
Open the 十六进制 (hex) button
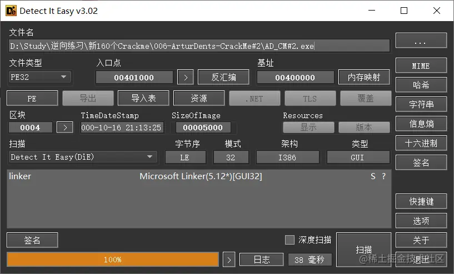(x=421, y=143)
